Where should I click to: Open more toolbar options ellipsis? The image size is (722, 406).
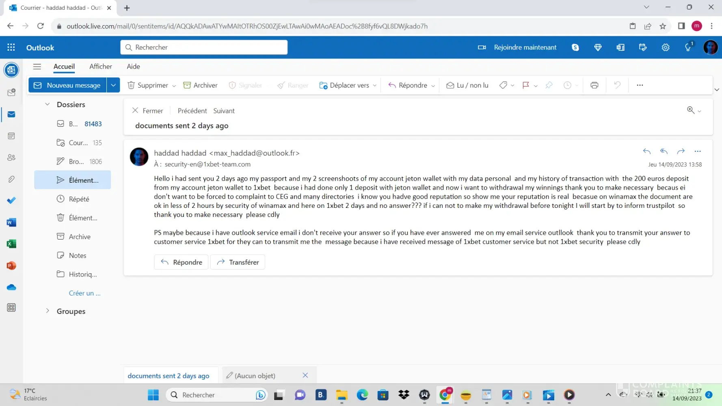coord(640,85)
